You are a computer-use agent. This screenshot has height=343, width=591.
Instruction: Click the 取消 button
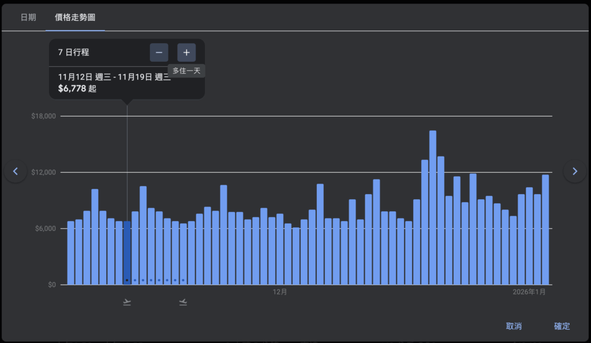(514, 326)
